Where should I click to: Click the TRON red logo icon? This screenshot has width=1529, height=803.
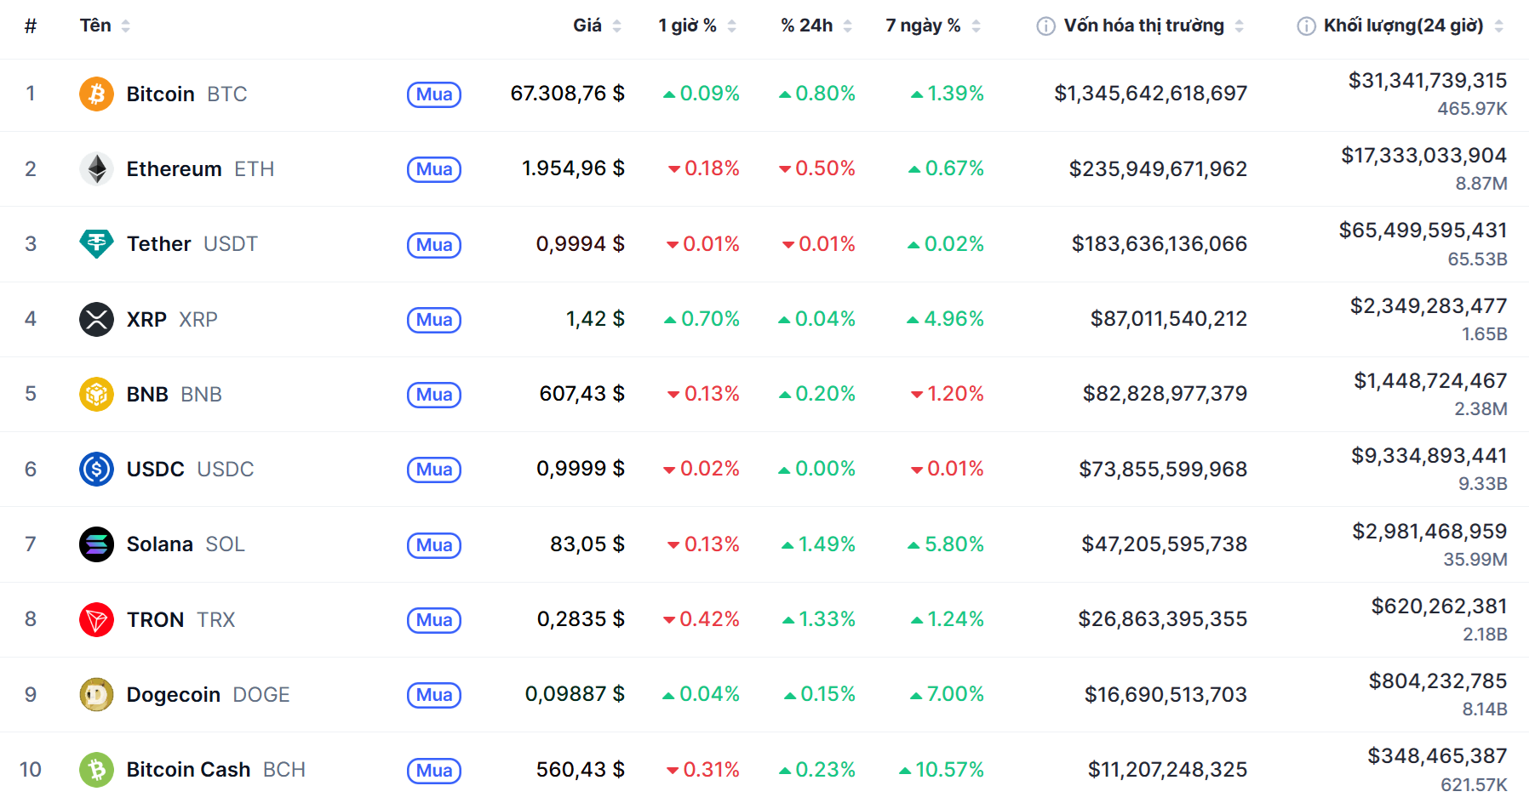tap(96, 619)
